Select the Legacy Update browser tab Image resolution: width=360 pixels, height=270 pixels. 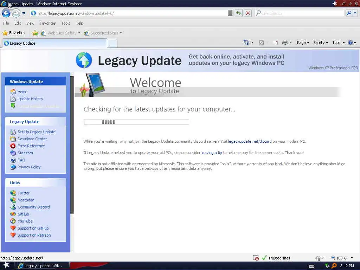pyautogui.click(x=54, y=43)
